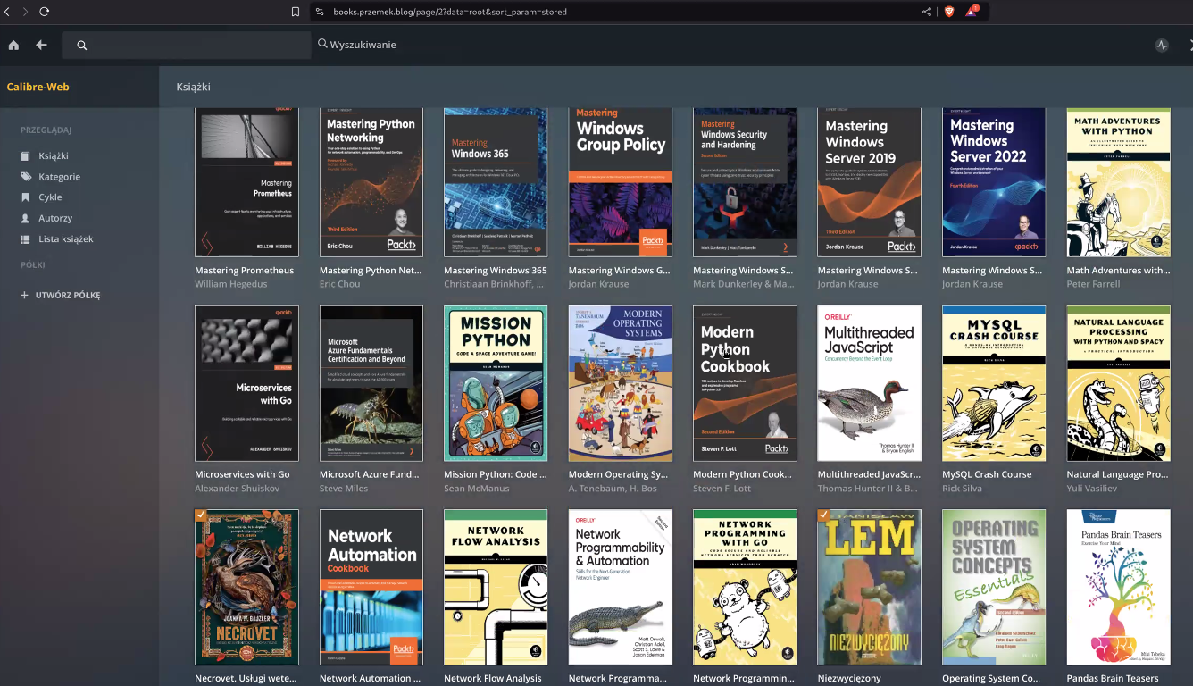Open Network Automation Cookbook cover
1193x686 pixels.
(371, 587)
